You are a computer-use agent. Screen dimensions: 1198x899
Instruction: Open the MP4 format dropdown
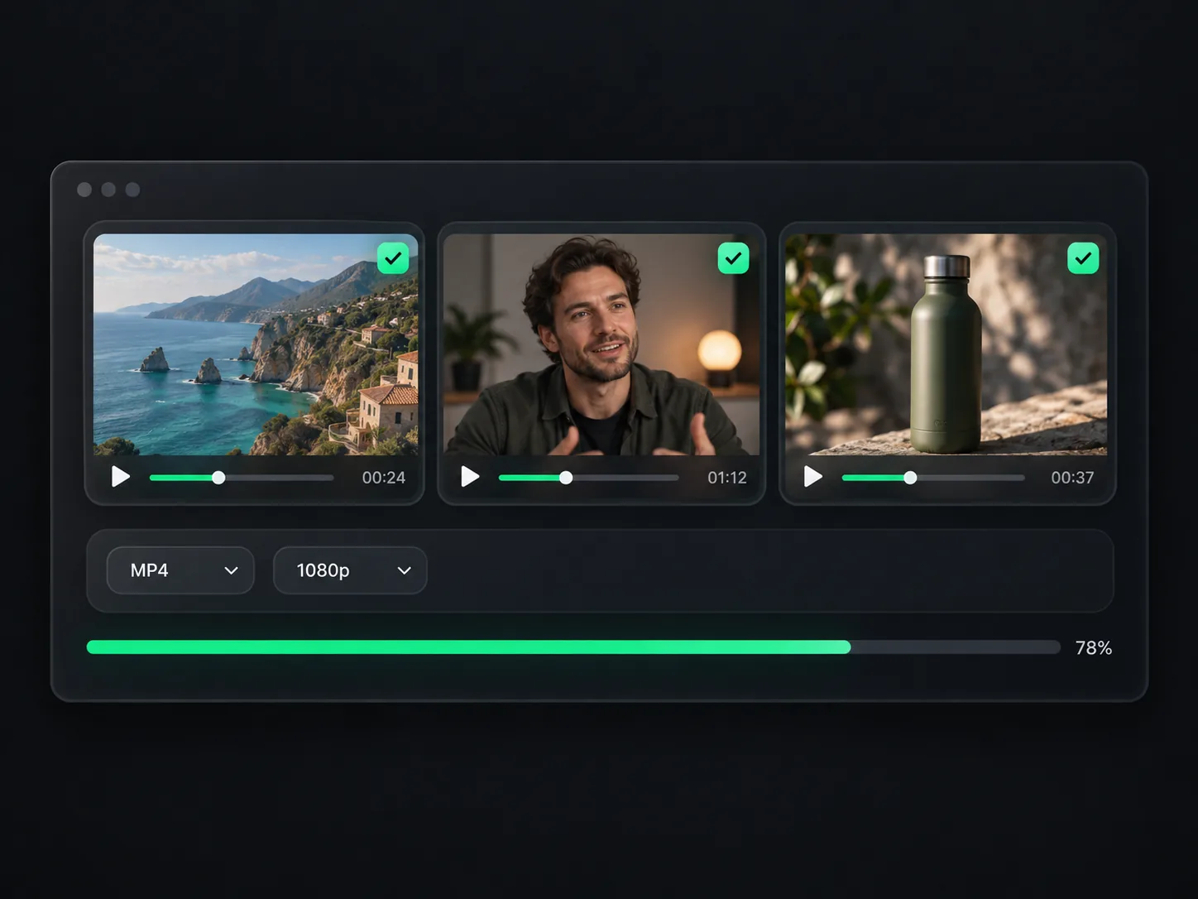pyautogui.click(x=180, y=570)
